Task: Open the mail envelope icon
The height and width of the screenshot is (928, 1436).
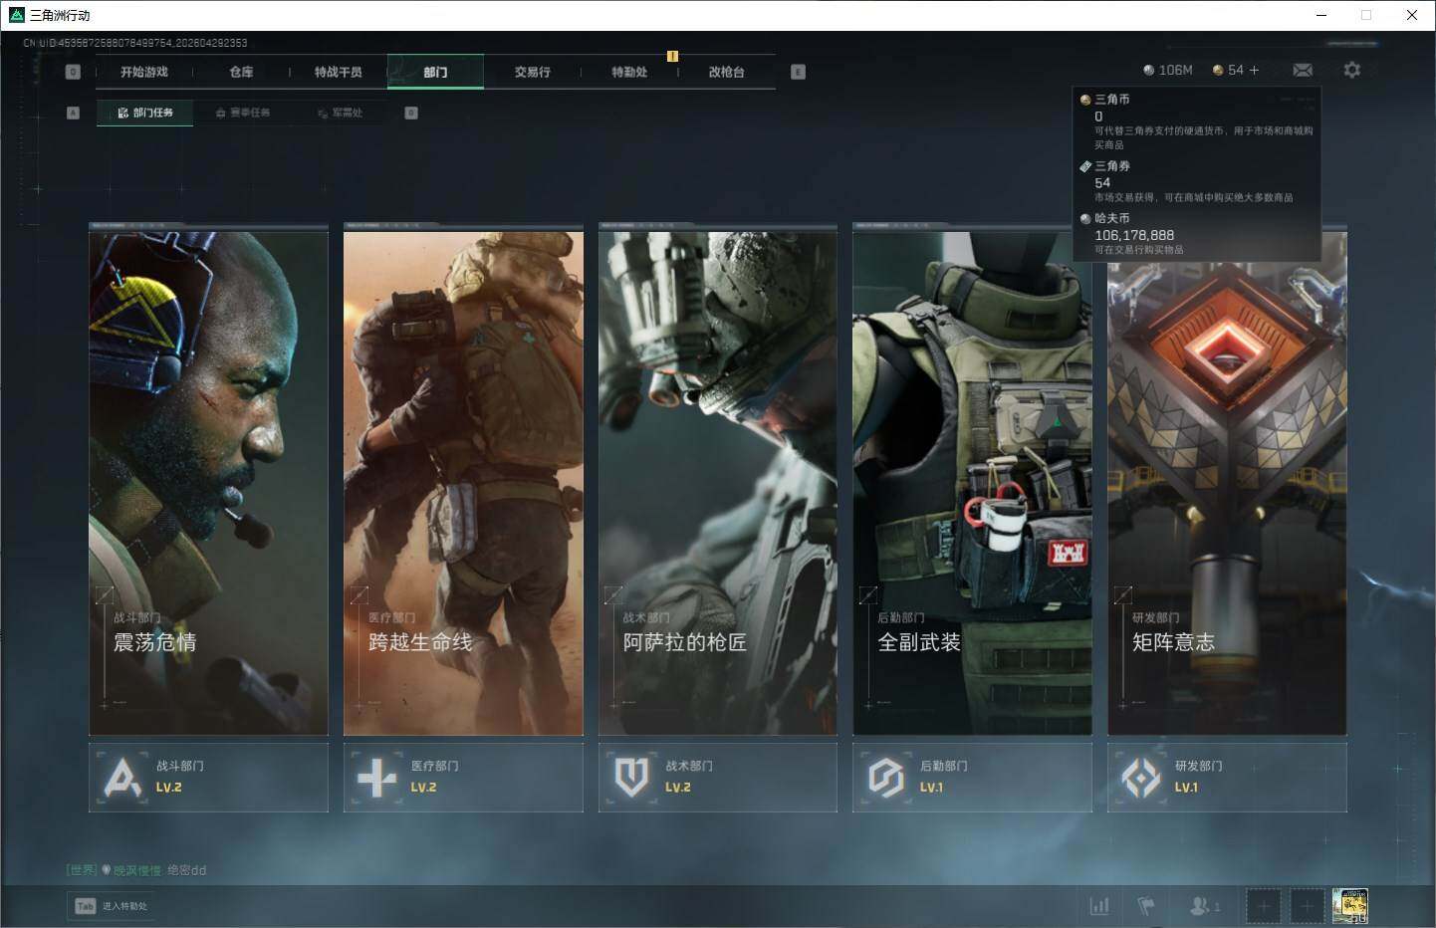Action: tap(1302, 71)
